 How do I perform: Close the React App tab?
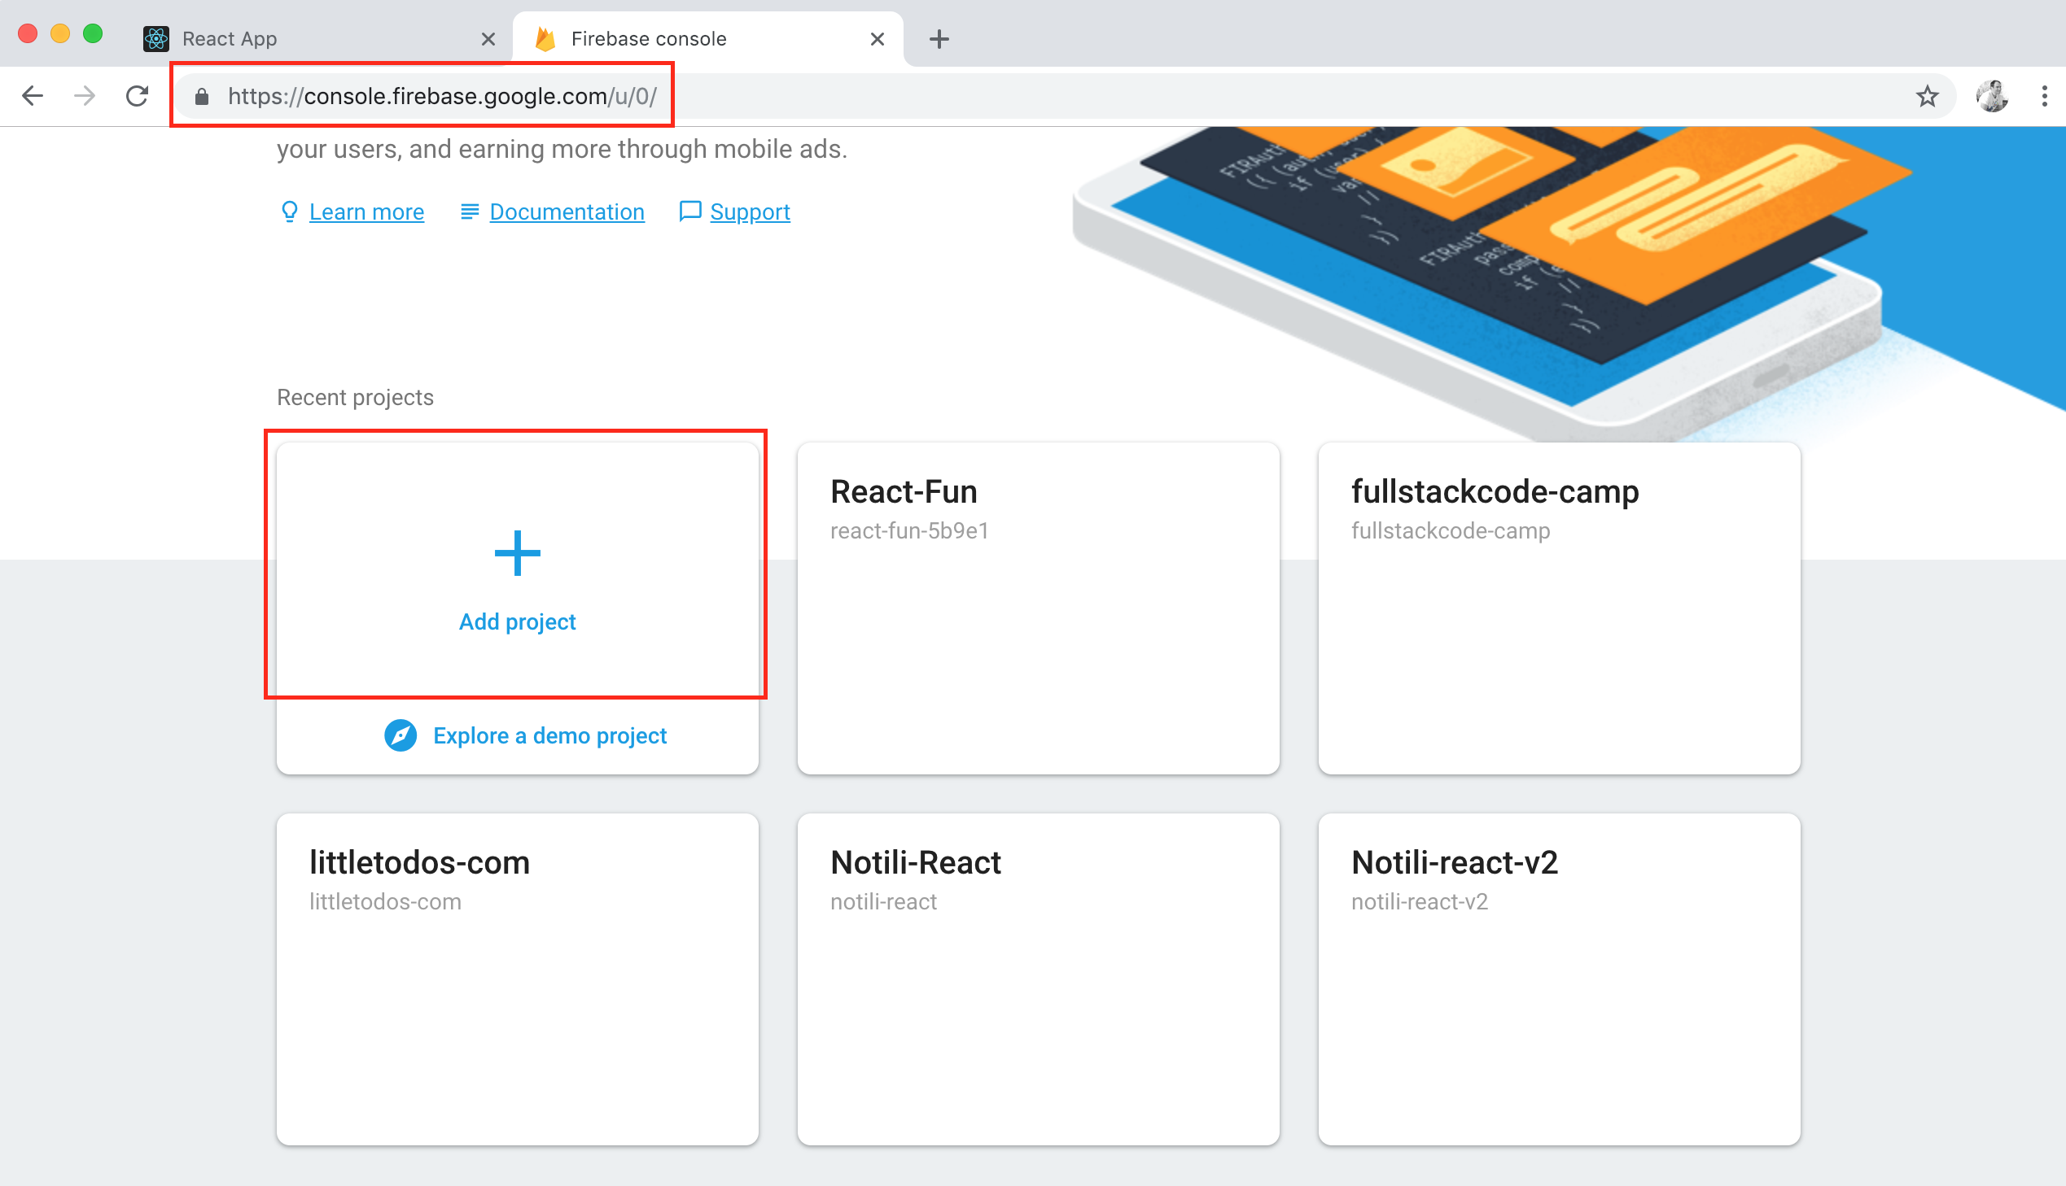[488, 39]
